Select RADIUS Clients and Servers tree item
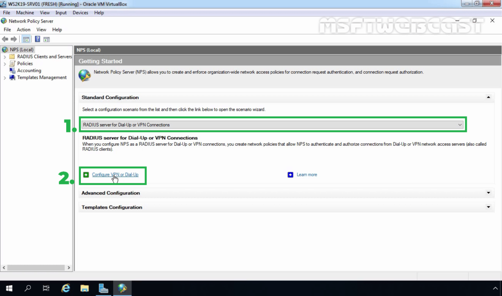This screenshot has width=502, height=296. (44, 56)
